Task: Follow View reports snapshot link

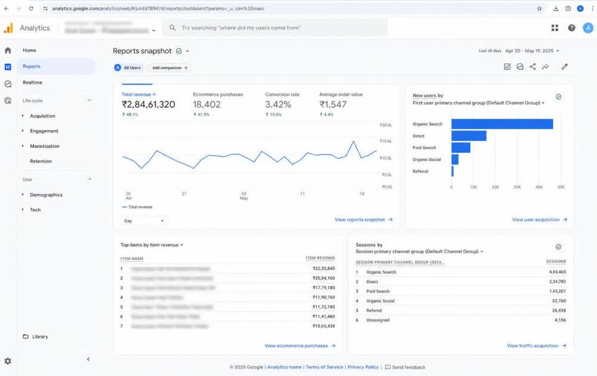Action: click(x=364, y=220)
